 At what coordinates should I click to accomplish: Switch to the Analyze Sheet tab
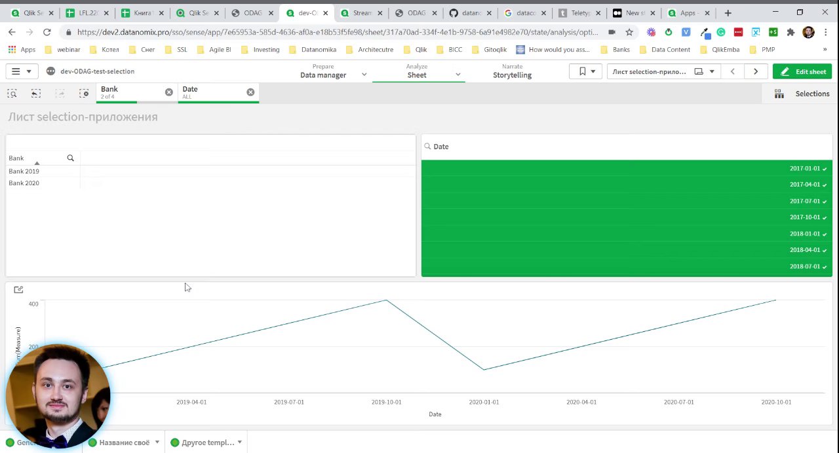(x=417, y=71)
